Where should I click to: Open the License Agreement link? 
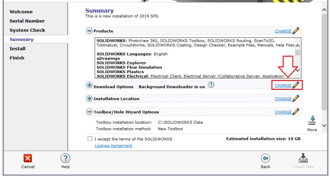pos(114,146)
